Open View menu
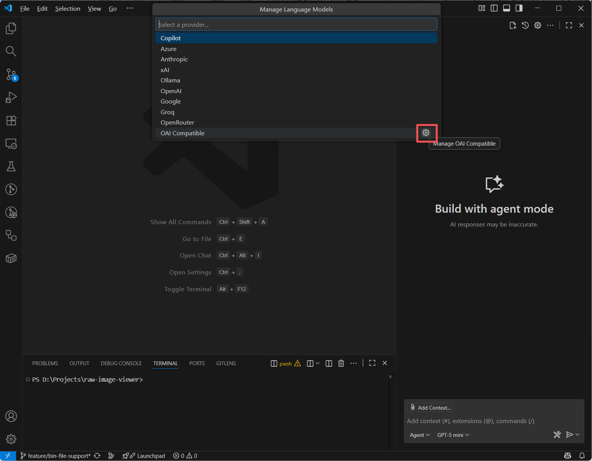 pos(94,8)
